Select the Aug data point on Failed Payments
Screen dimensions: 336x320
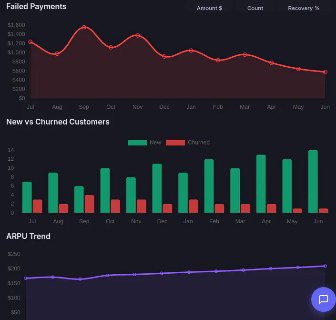coord(57,53)
